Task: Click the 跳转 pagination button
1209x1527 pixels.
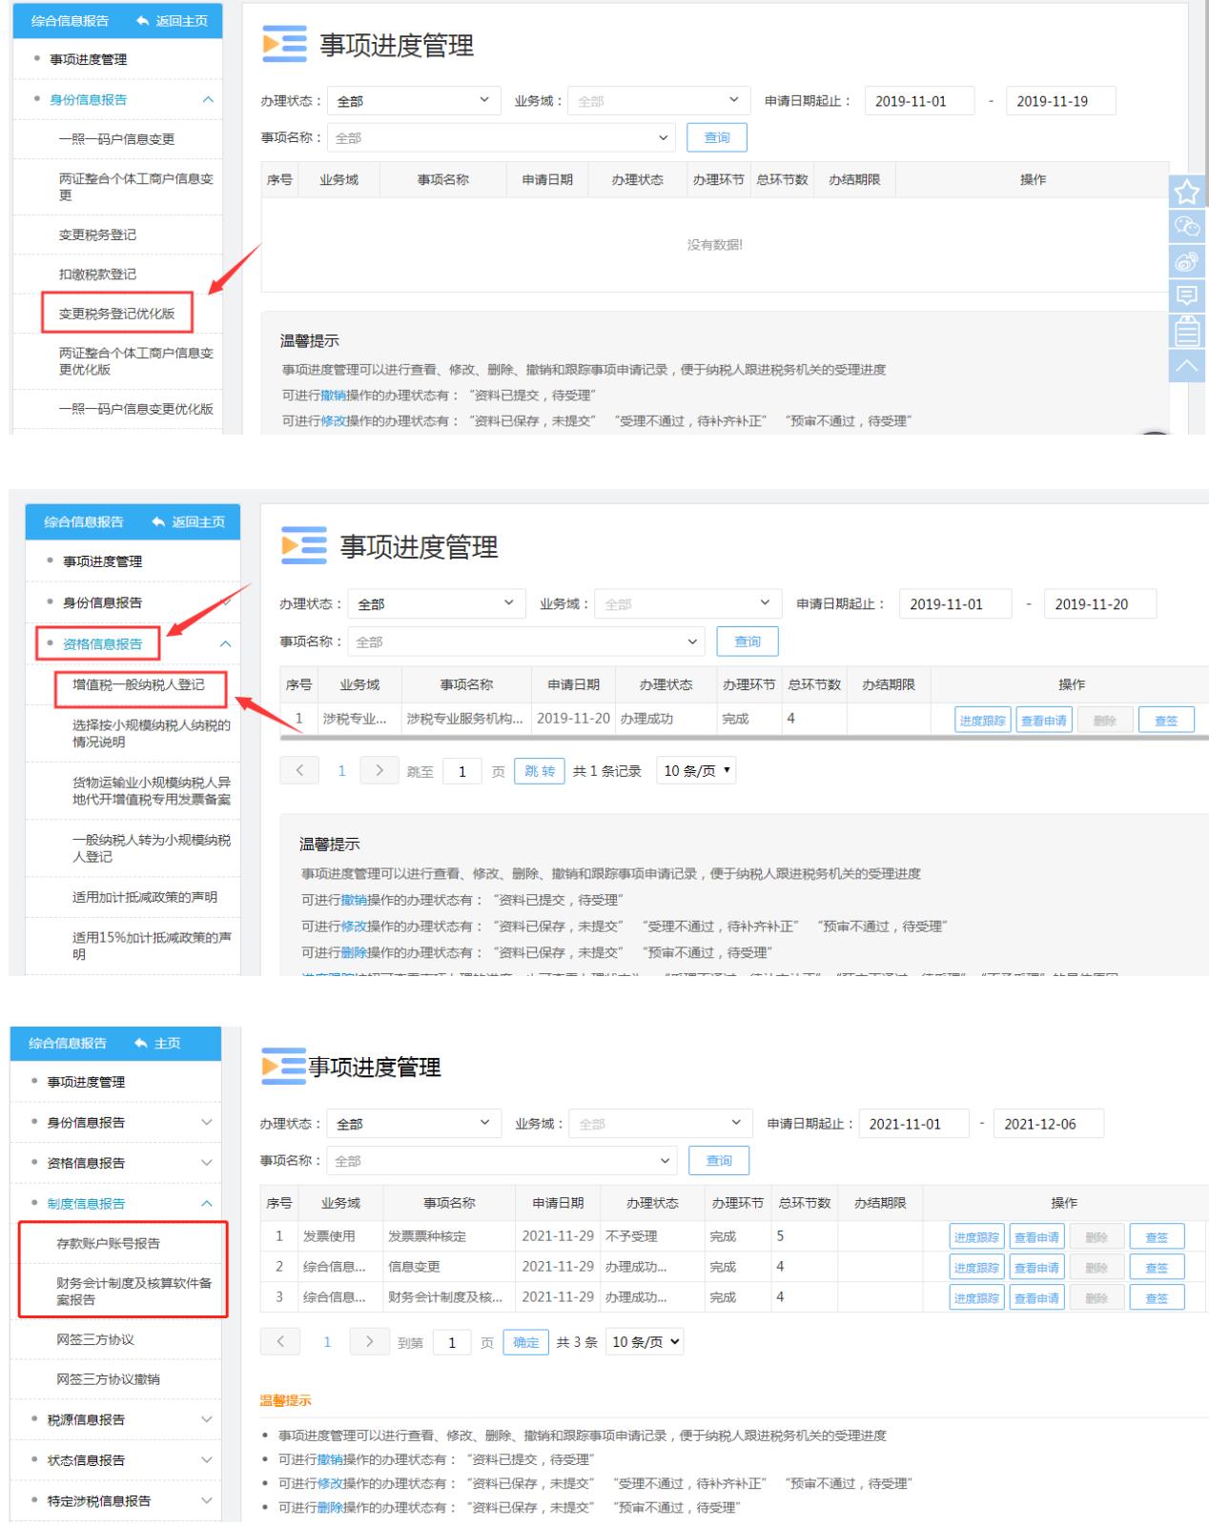Action: point(540,771)
